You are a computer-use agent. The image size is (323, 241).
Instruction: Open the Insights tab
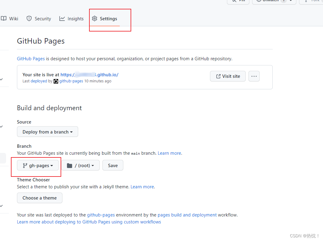(x=72, y=19)
